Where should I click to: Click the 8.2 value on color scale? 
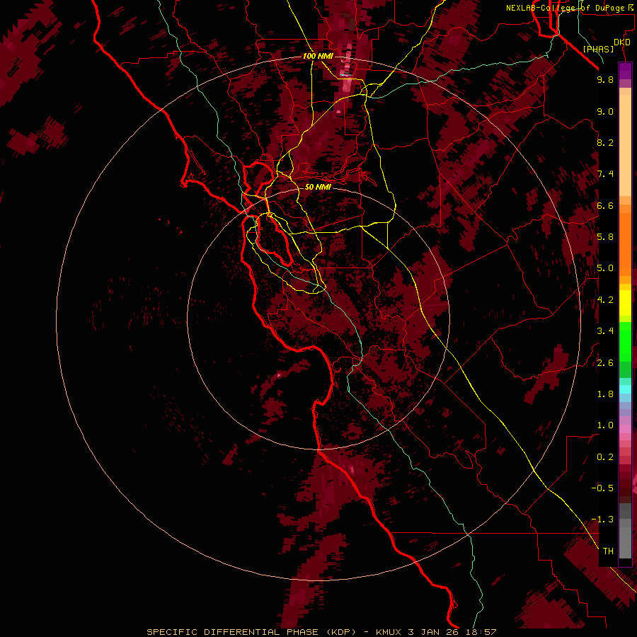[x=605, y=142]
